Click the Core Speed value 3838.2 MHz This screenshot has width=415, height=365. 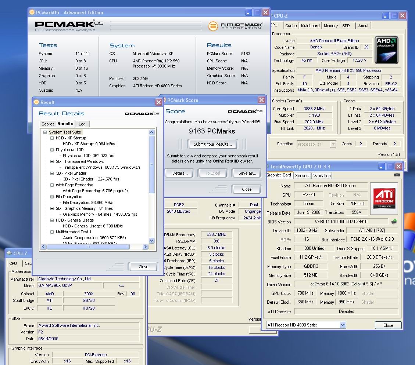pyautogui.click(x=314, y=109)
